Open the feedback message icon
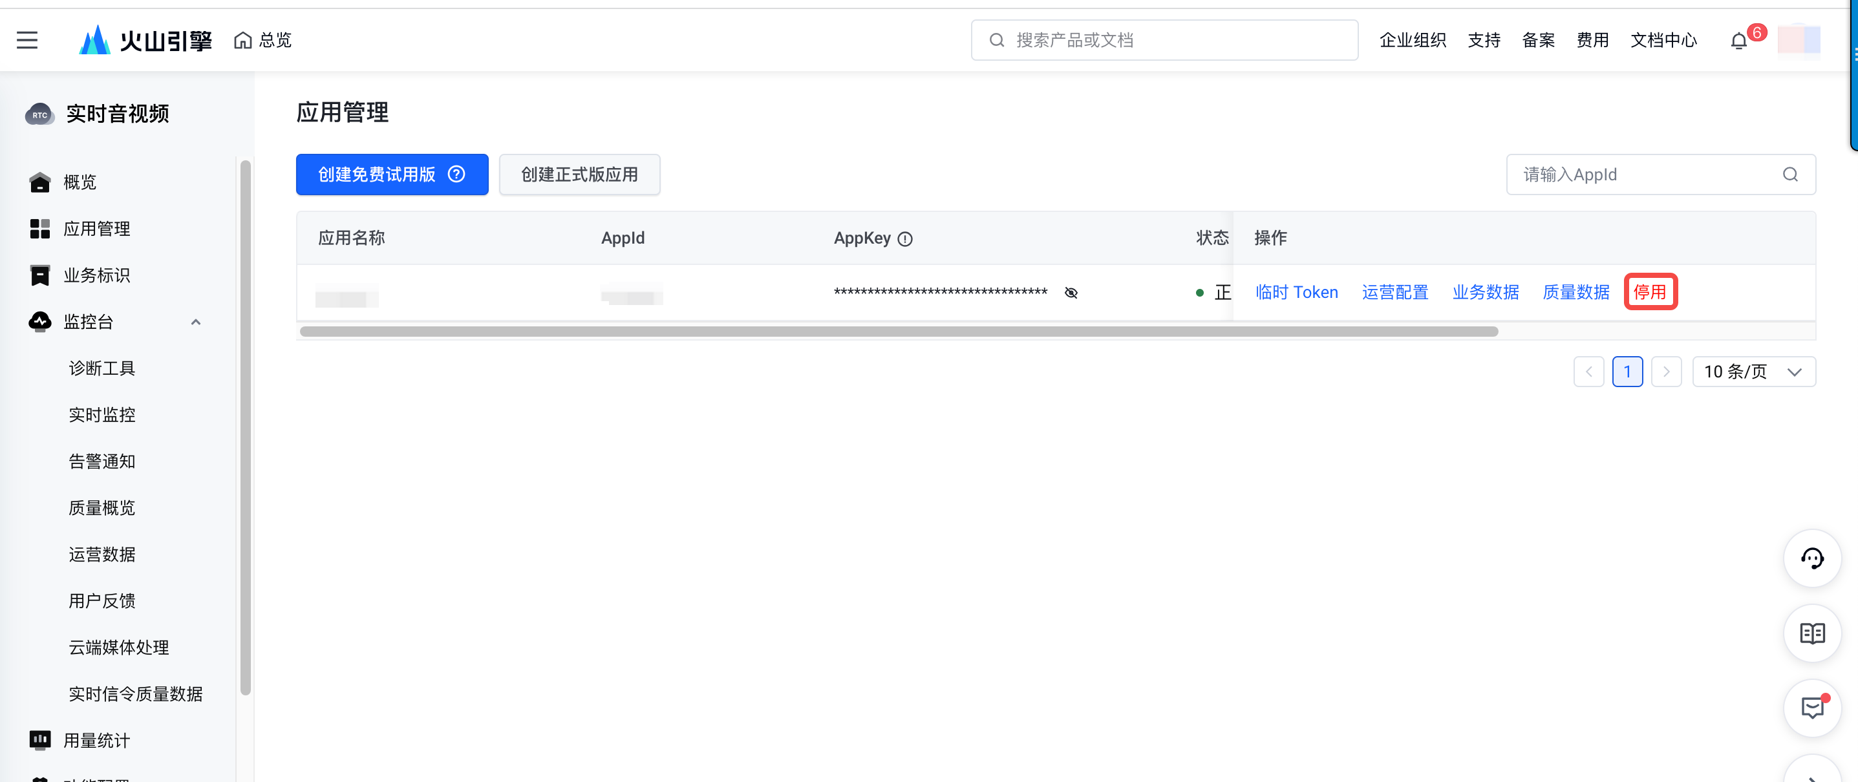The image size is (1858, 782). (x=1812, y=708)
